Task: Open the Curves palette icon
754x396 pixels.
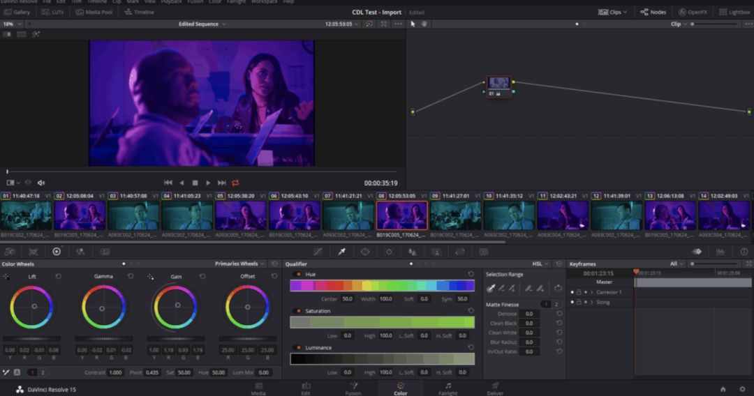Action: (x=318, y=252)
